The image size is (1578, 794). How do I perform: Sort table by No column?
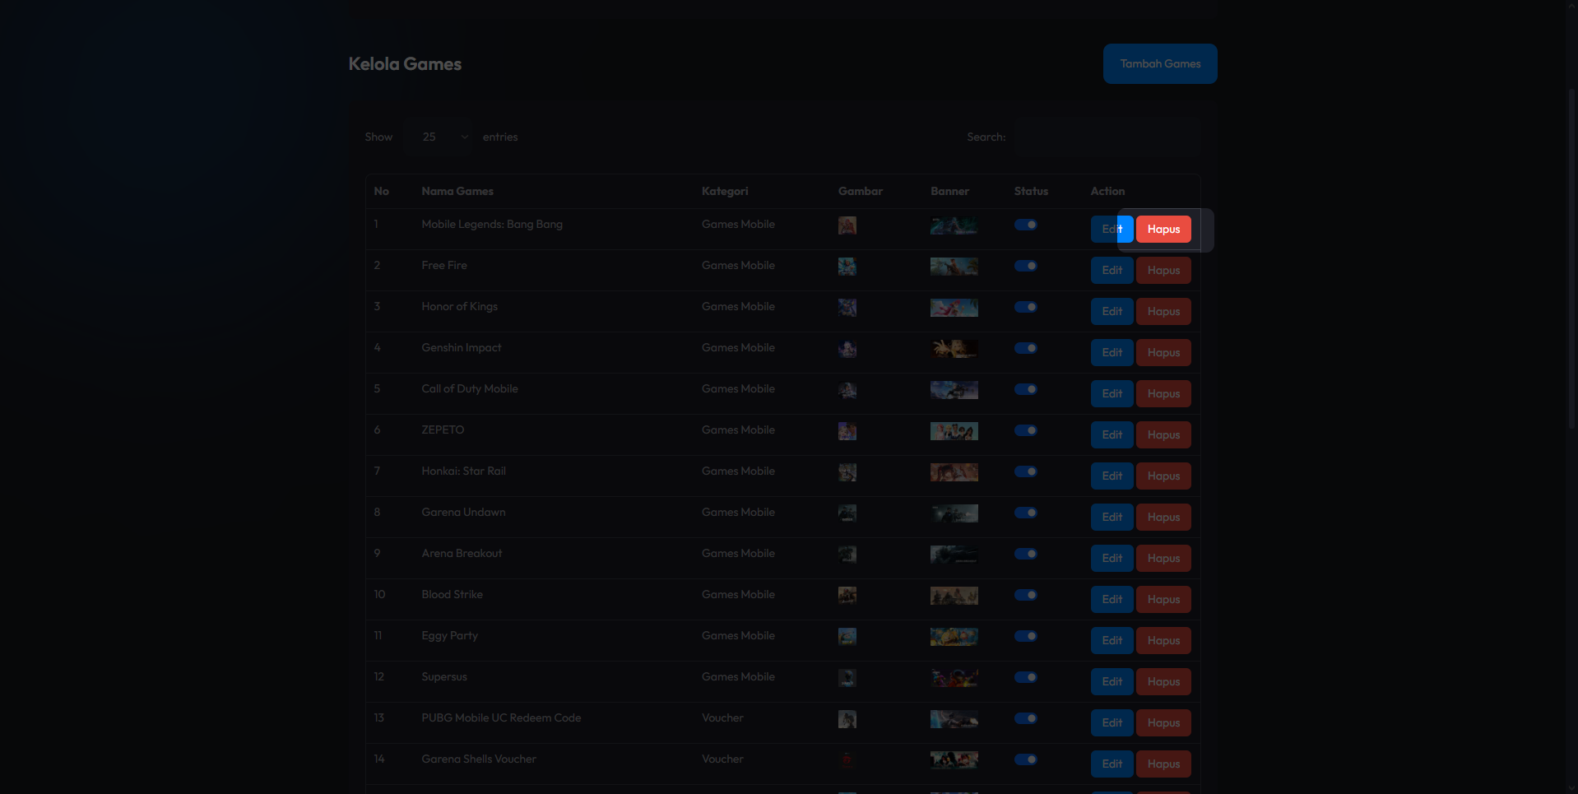click(x=382, y=191)
